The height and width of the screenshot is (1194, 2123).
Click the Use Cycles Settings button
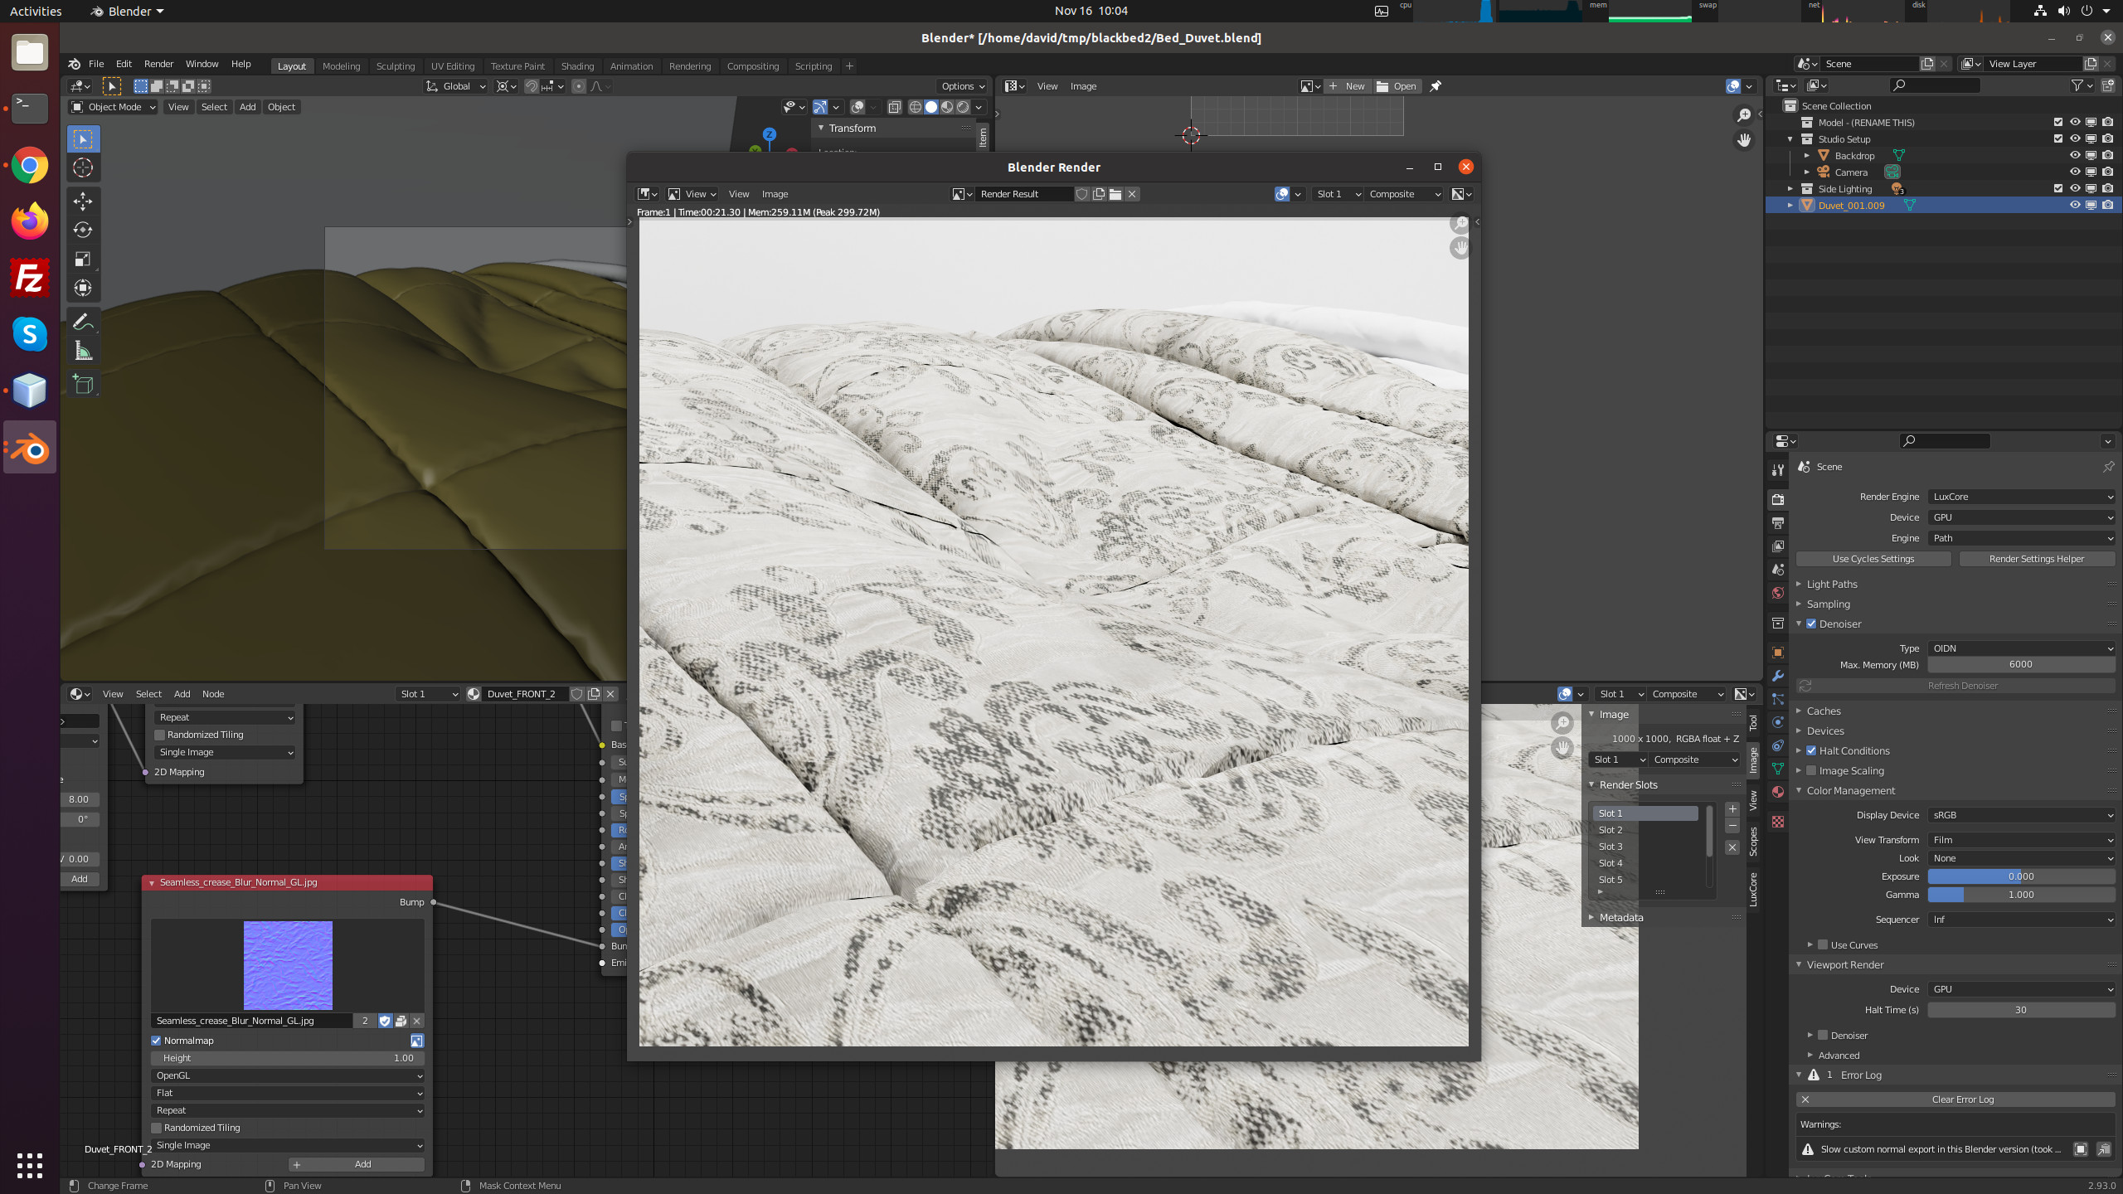point(1873,559)
